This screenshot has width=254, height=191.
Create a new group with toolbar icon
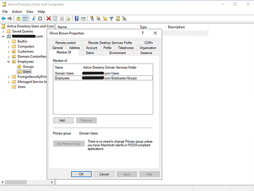[x=98, y=18]
